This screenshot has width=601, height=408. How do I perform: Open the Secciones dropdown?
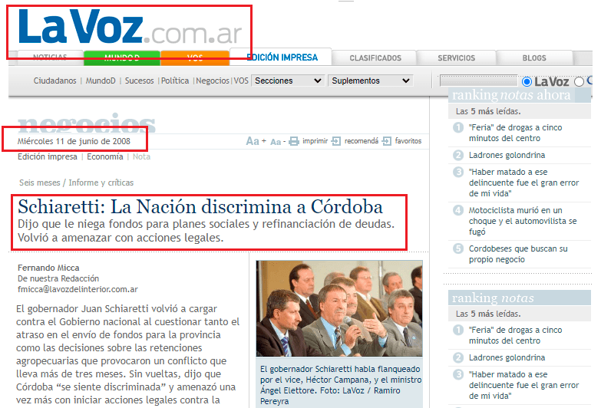[x=288, y=81]
